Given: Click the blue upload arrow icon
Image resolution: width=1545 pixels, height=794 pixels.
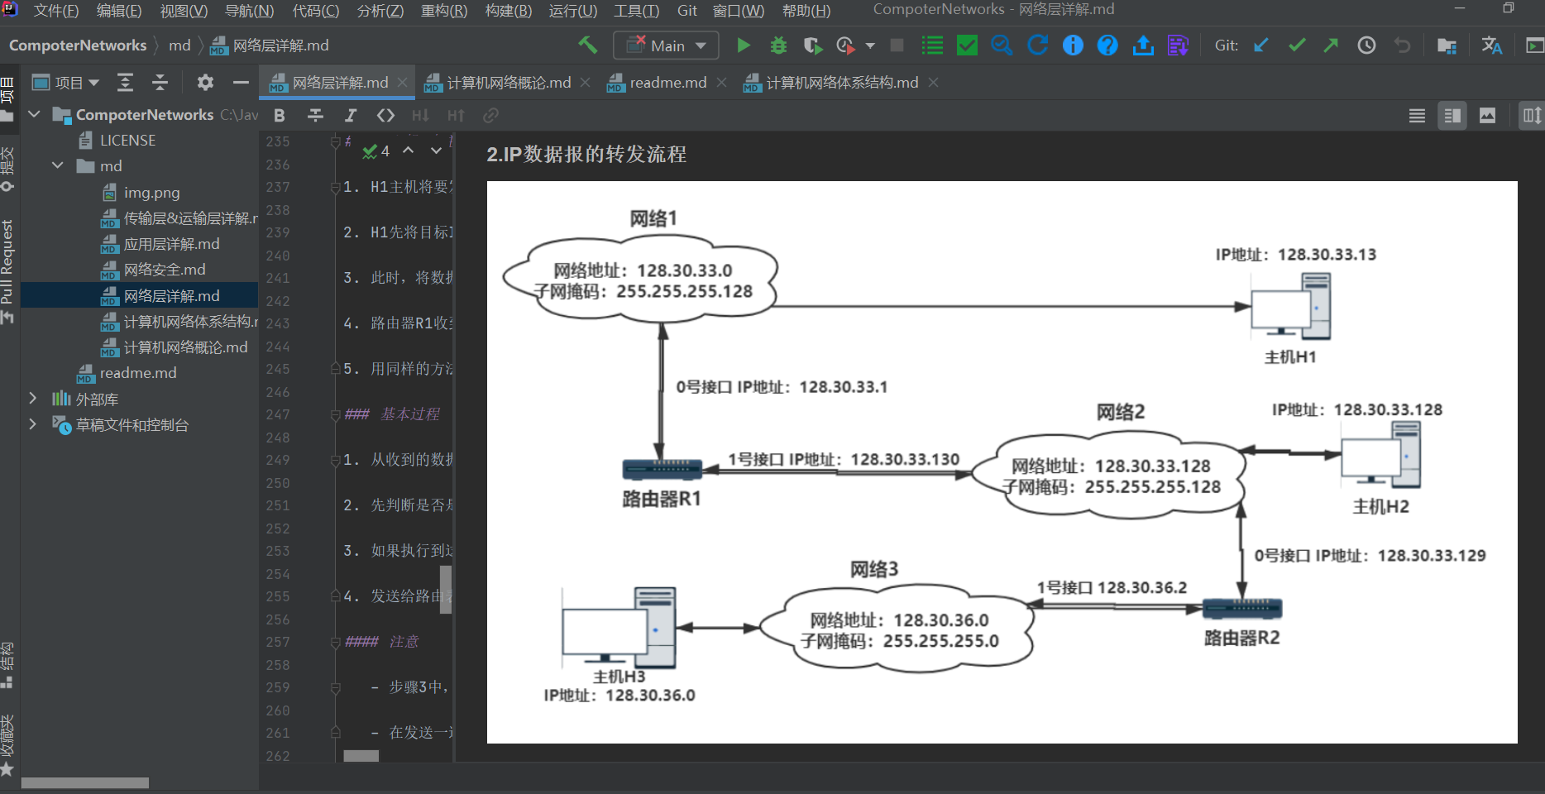Looking at the screenshot, I should [x=1143, y=45].
